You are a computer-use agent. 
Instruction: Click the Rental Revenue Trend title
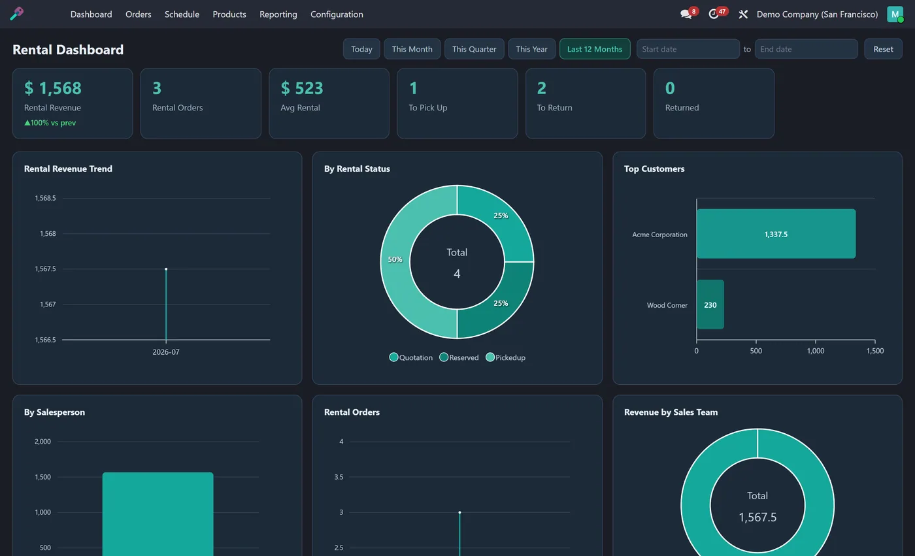(x=68, y=169)
